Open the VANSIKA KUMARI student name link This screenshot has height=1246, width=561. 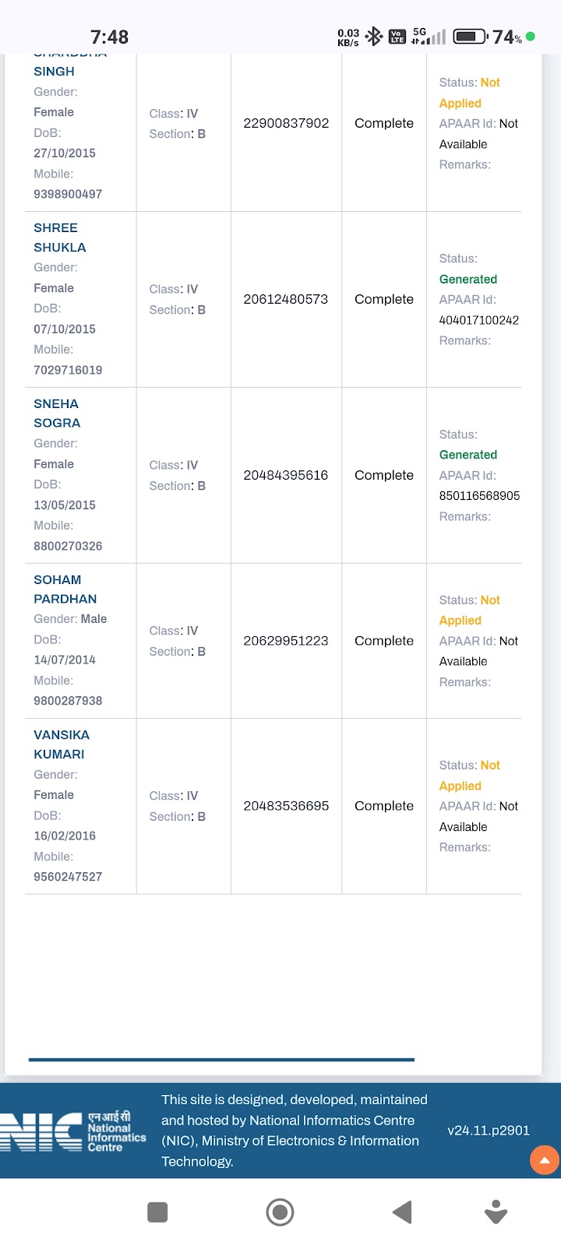[x=61, y=744]
